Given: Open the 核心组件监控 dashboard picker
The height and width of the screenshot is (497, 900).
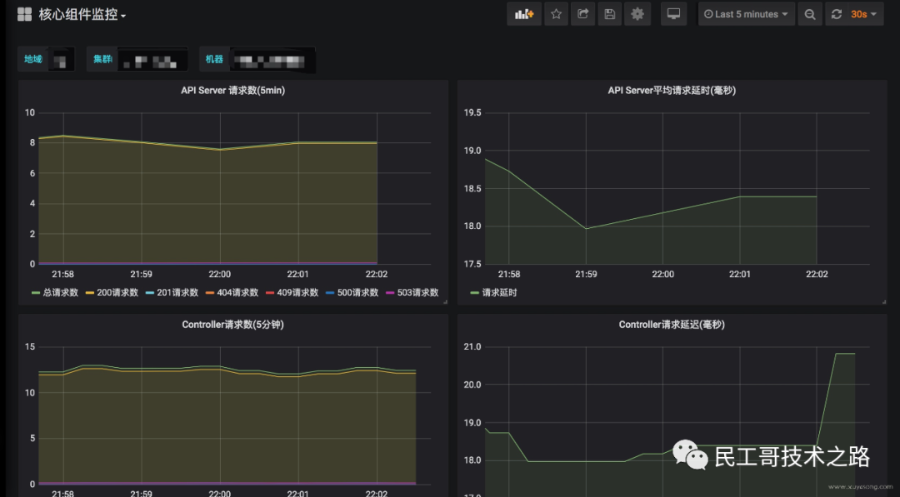Looking at the screenshot, I should coord(82,14).
